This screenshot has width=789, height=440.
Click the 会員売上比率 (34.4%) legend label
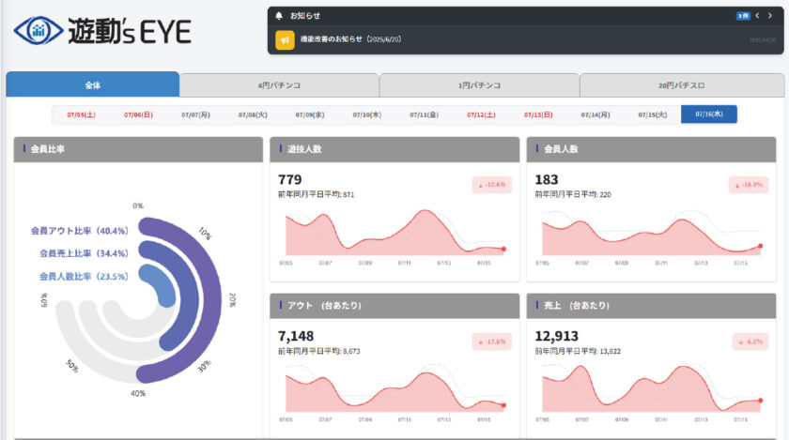tap(84, 253)
